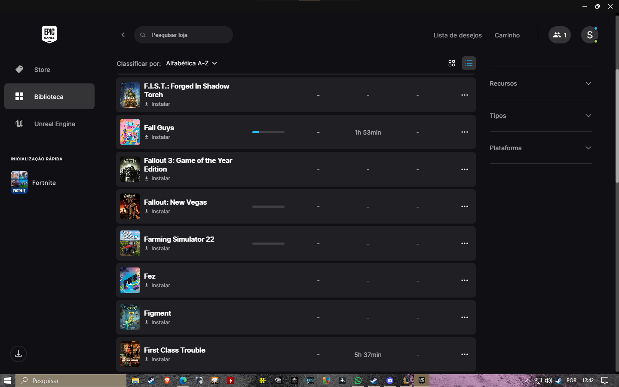Click the Windows taskbar Pesquisar search box
The image size is (619, 387).
tap(71, 381)
